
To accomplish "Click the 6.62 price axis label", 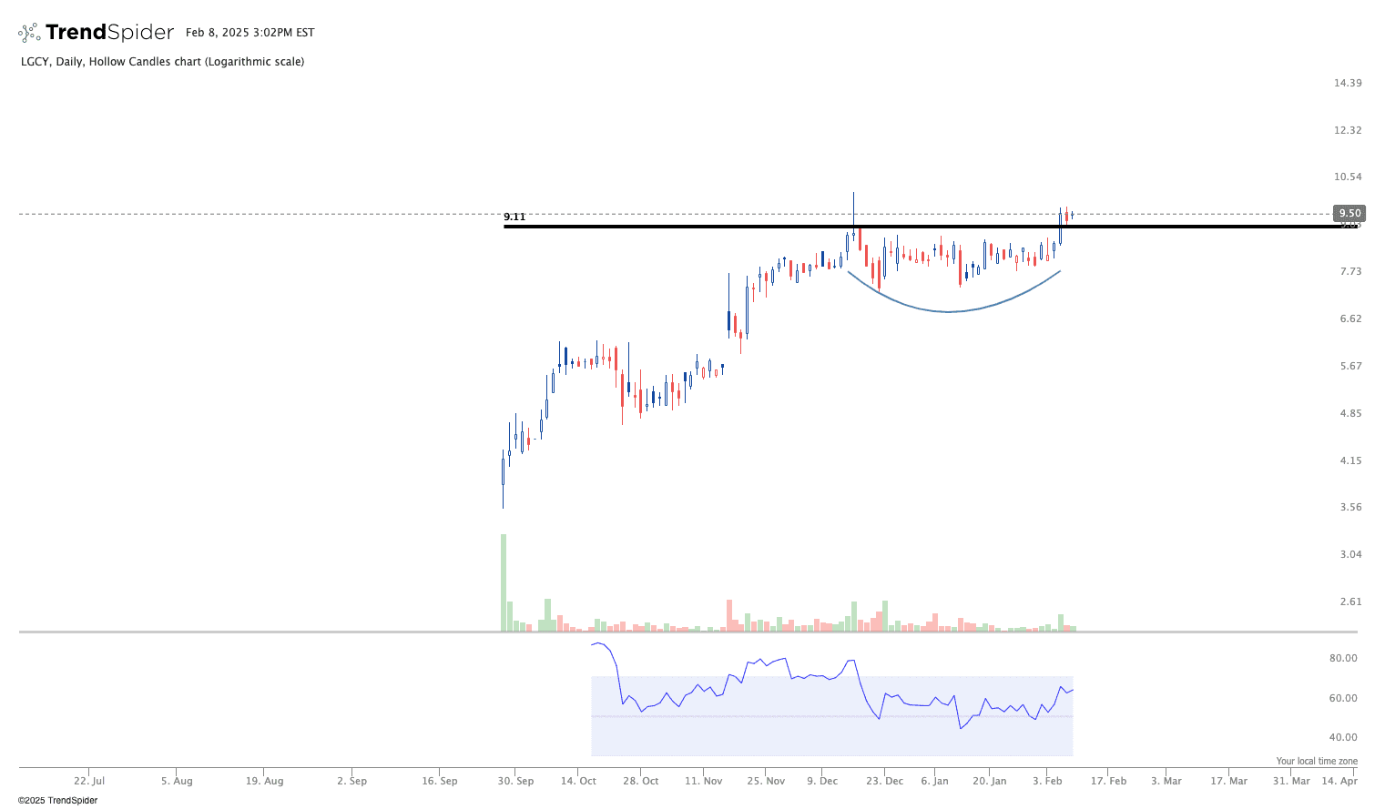I will coord(1350,319).
